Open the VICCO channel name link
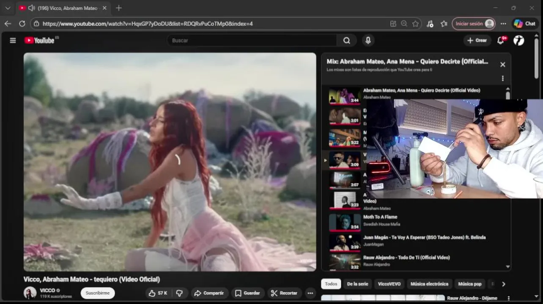This screenshot has width=543, height=304. click(47, 290)
